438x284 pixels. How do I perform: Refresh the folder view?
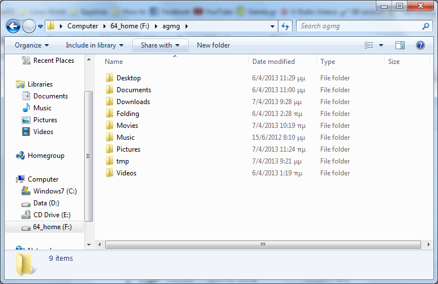coord(285,26)
